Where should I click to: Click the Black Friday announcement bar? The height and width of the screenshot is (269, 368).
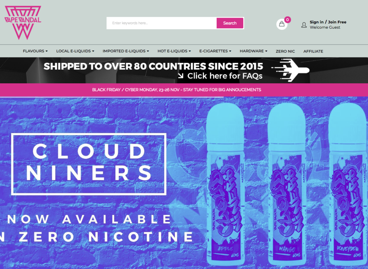(x=184, y=90)
